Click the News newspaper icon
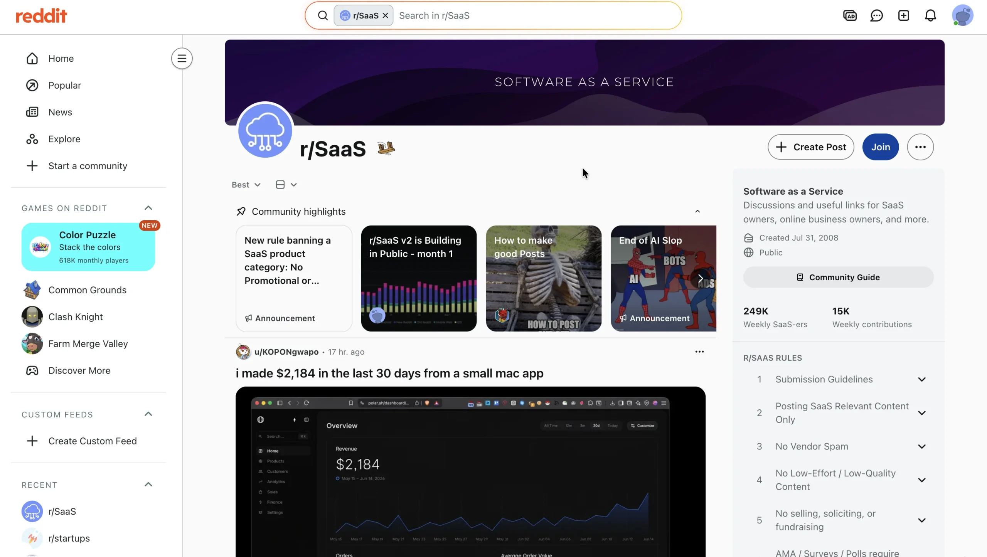987x557 pixels. tap(32, 112)
